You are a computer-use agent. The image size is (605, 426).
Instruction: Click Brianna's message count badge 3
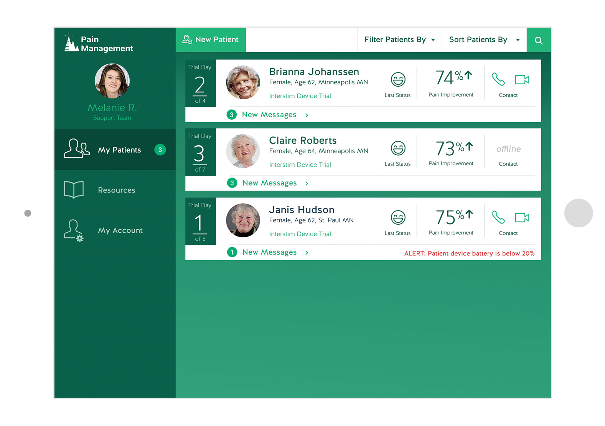click(231, 115)
